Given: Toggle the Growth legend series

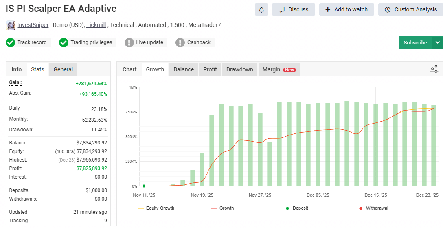Looking at the screenshot, I should (222, 208).
